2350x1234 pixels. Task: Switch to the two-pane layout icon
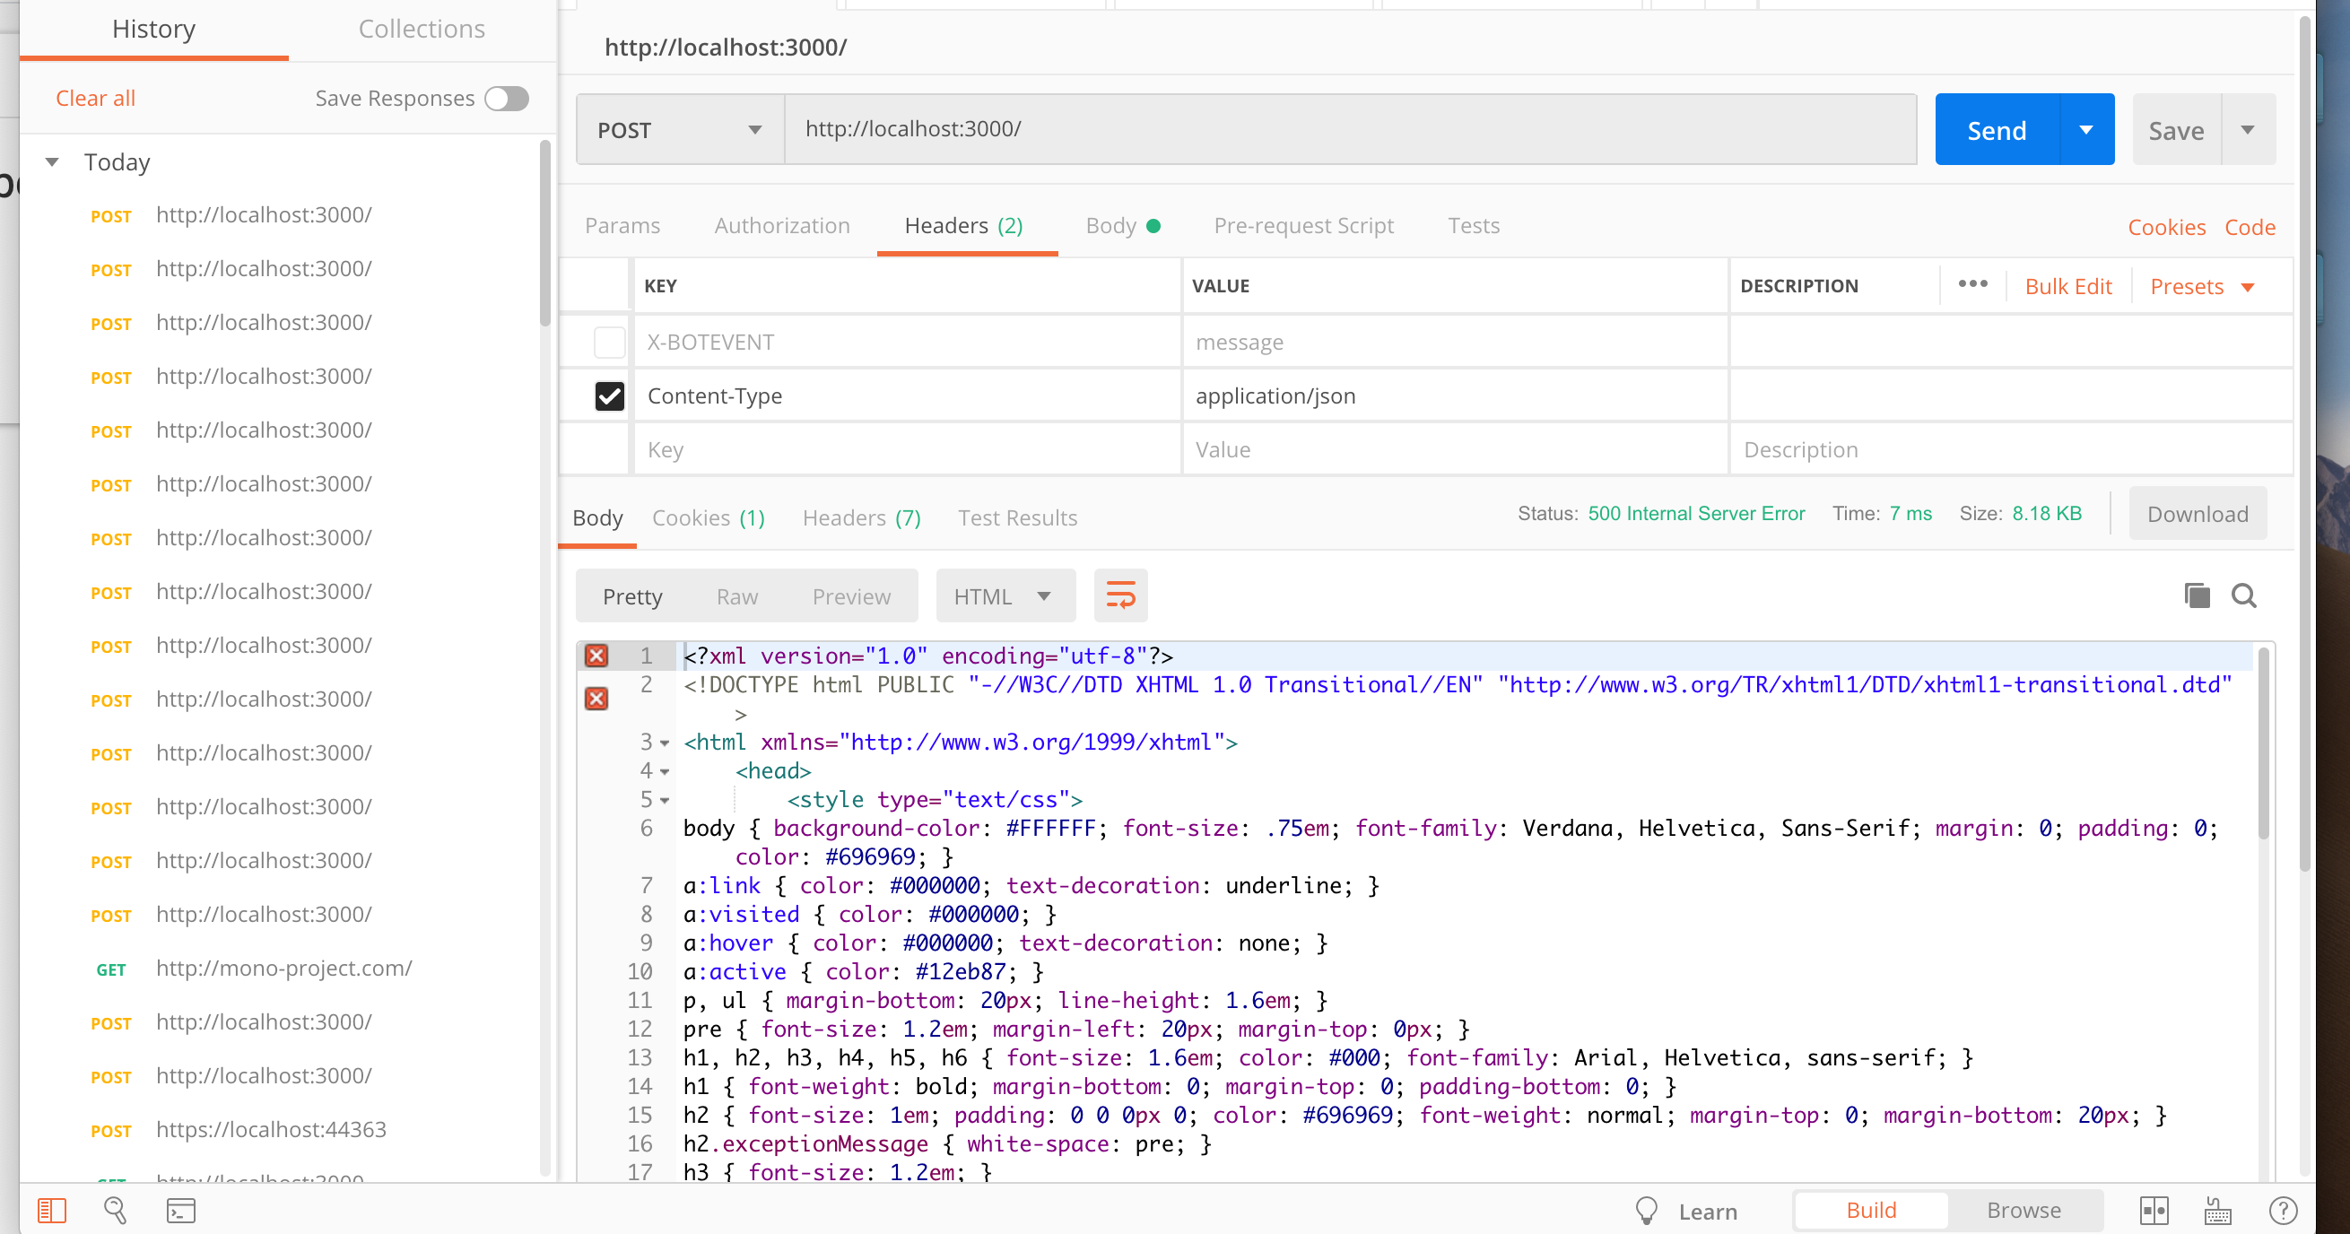coord(2154,1211)
